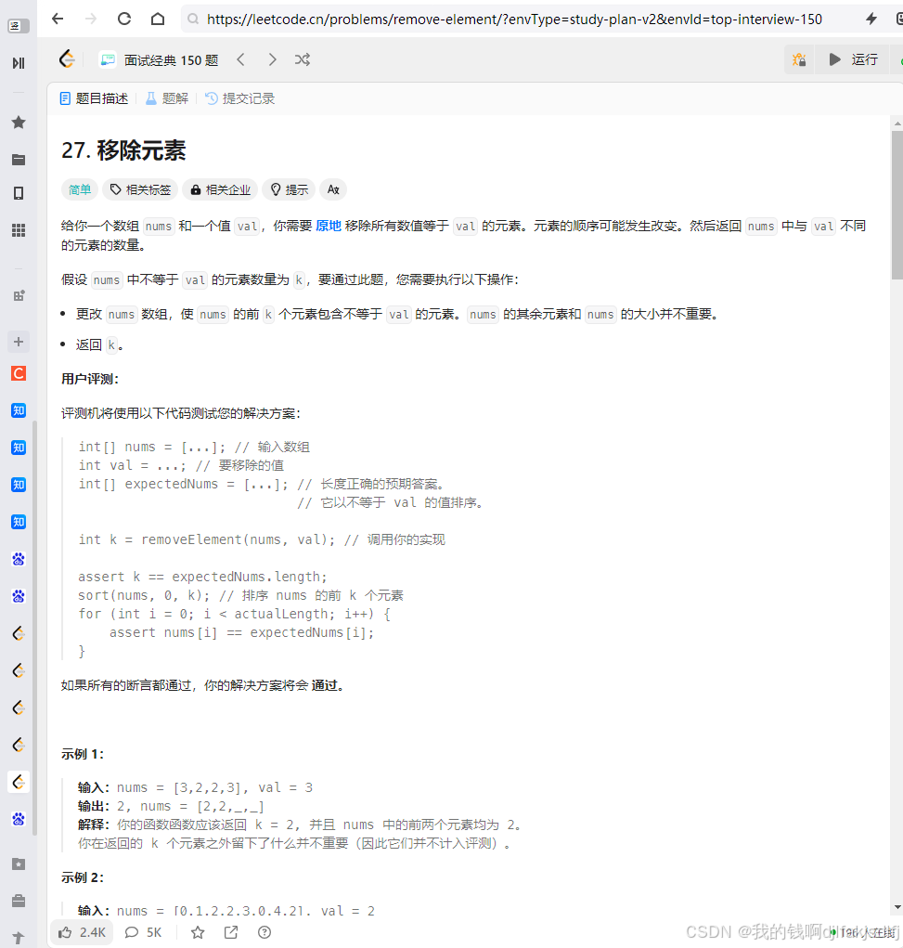This screenshot has height=948, width=903.
Task: Open the first 知 Zhihu sidebar tab
Action: point(19,410)
